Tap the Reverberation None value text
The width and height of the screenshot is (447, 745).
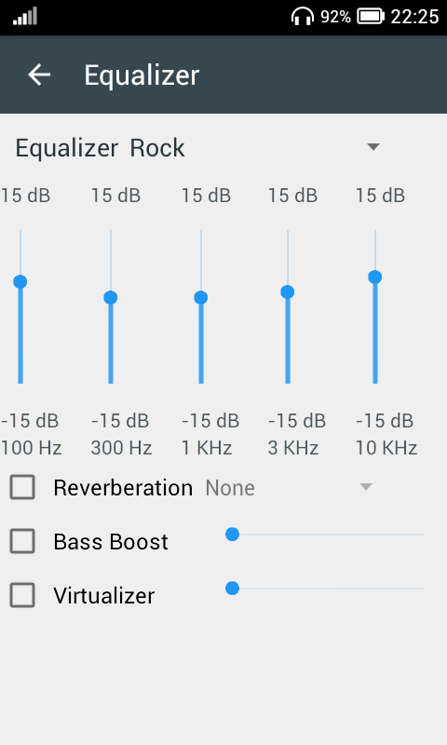(x=230, y=488)
